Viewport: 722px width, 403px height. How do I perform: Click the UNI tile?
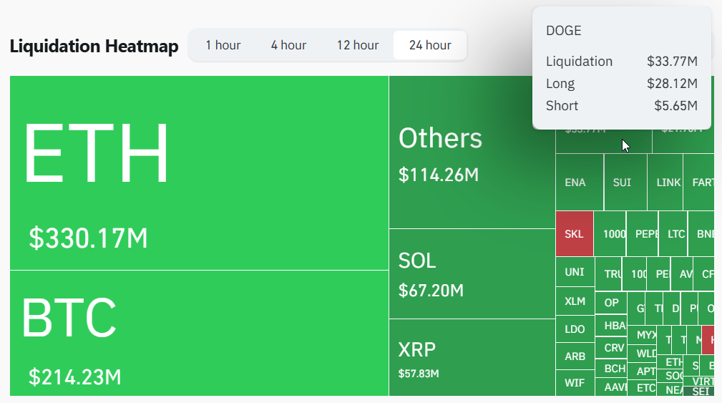click(575, 272)
